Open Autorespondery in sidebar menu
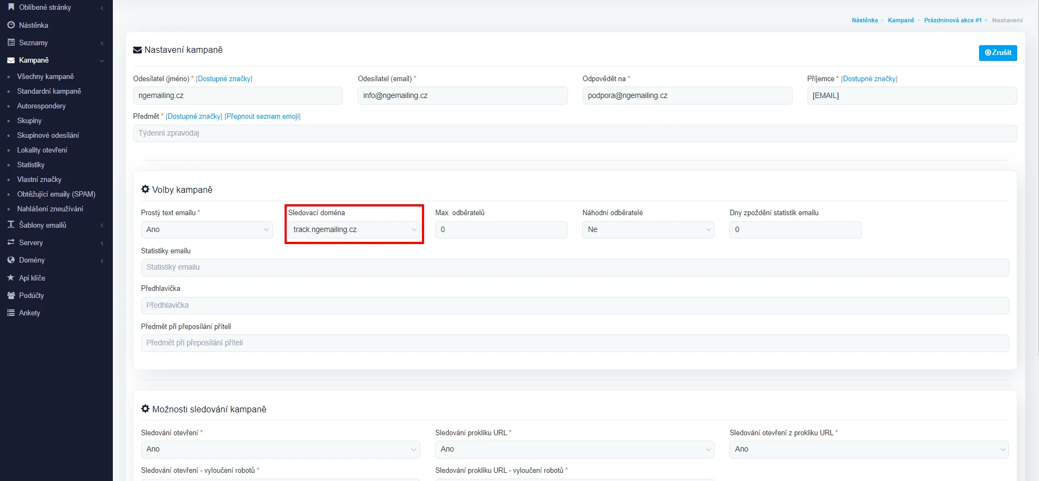 (41, 106)
